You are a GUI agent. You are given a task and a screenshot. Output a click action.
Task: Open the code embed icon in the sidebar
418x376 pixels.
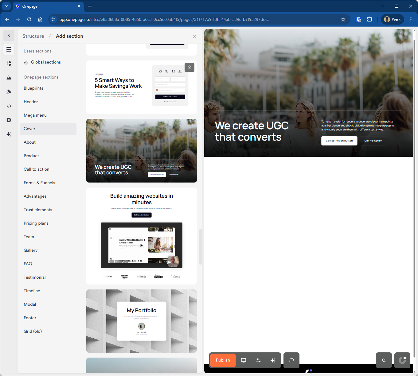[x=9, y=106]
